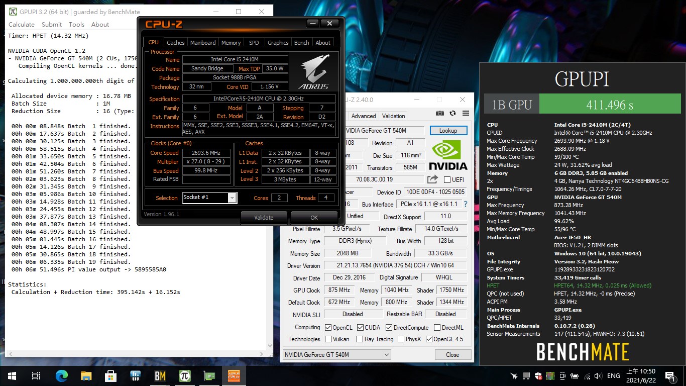Switch to the Mainboard tab in CPU-Z
The width and height of the screenshot is (686, 386).
pyautogui.click(x=203, y=43)
